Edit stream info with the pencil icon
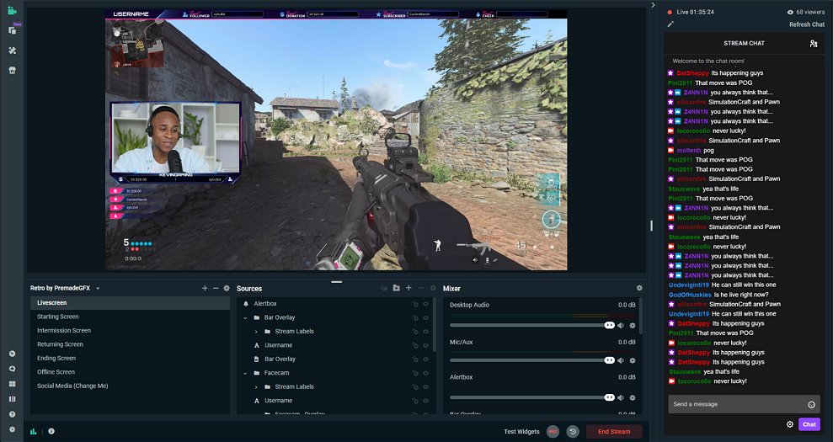Screen dimensions: 833x442 tap(670, 24)
